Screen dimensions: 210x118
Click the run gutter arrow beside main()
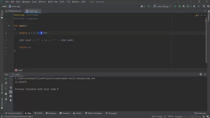[9, 26]
